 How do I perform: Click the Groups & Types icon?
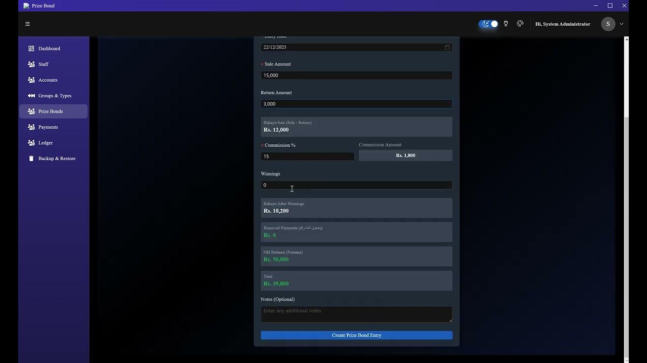point(31,95)
